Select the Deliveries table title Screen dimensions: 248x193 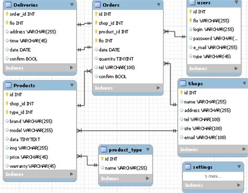coord(26,5)
